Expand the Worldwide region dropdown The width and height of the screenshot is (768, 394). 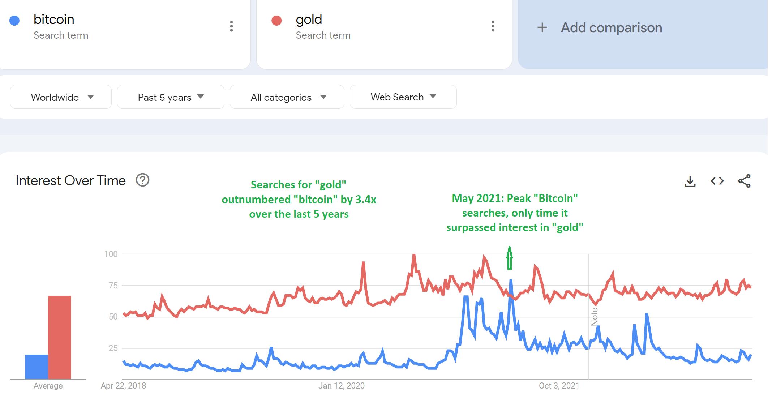coord(61,97)
